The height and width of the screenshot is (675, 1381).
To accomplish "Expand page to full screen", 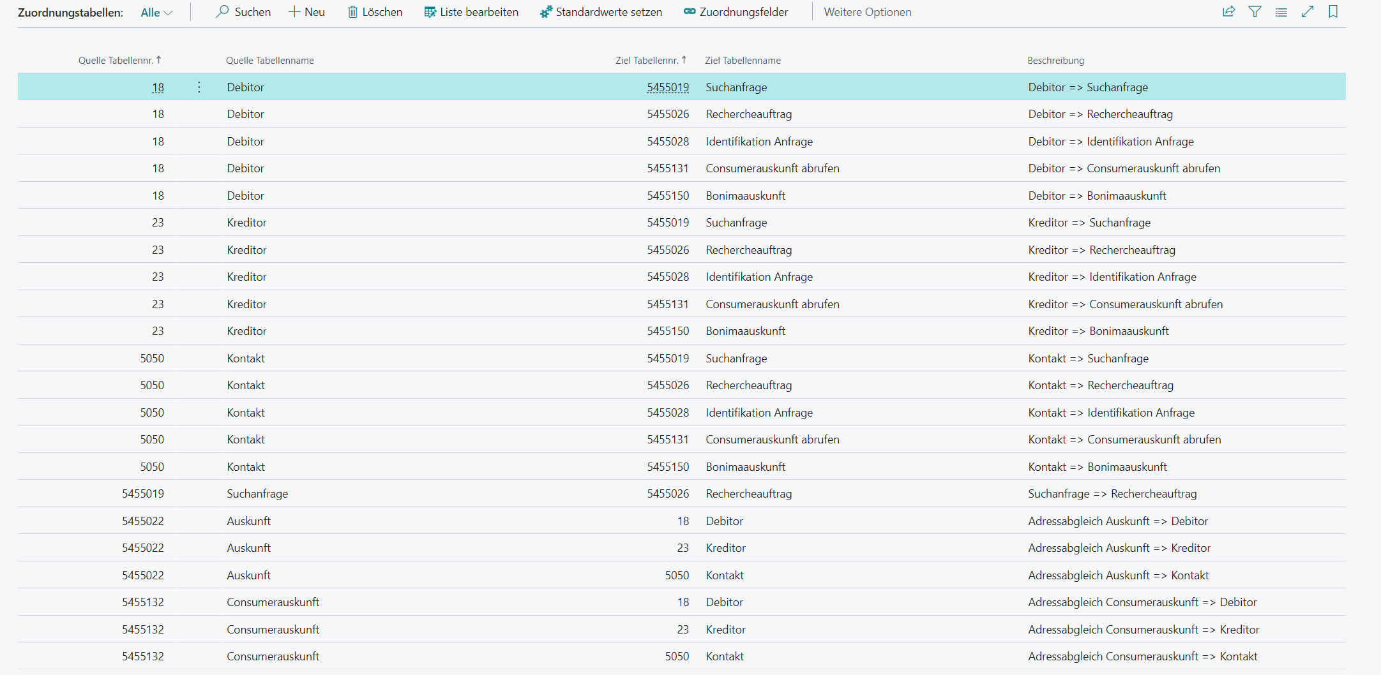I will tap(1307, 12).
